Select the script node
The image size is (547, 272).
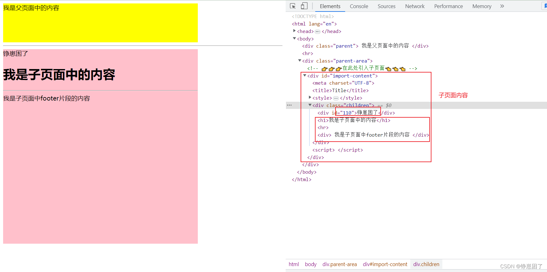338,150
